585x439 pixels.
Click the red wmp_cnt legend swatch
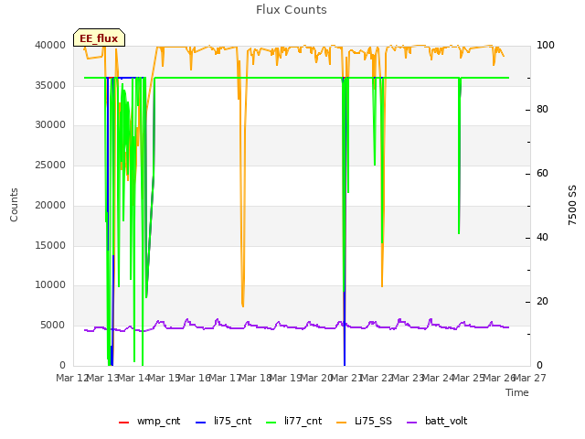123,423
